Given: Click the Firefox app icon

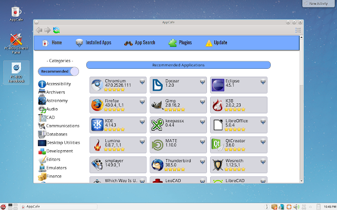Looking at the screenshot, I should pyautogui.click(x=97, y=105).
